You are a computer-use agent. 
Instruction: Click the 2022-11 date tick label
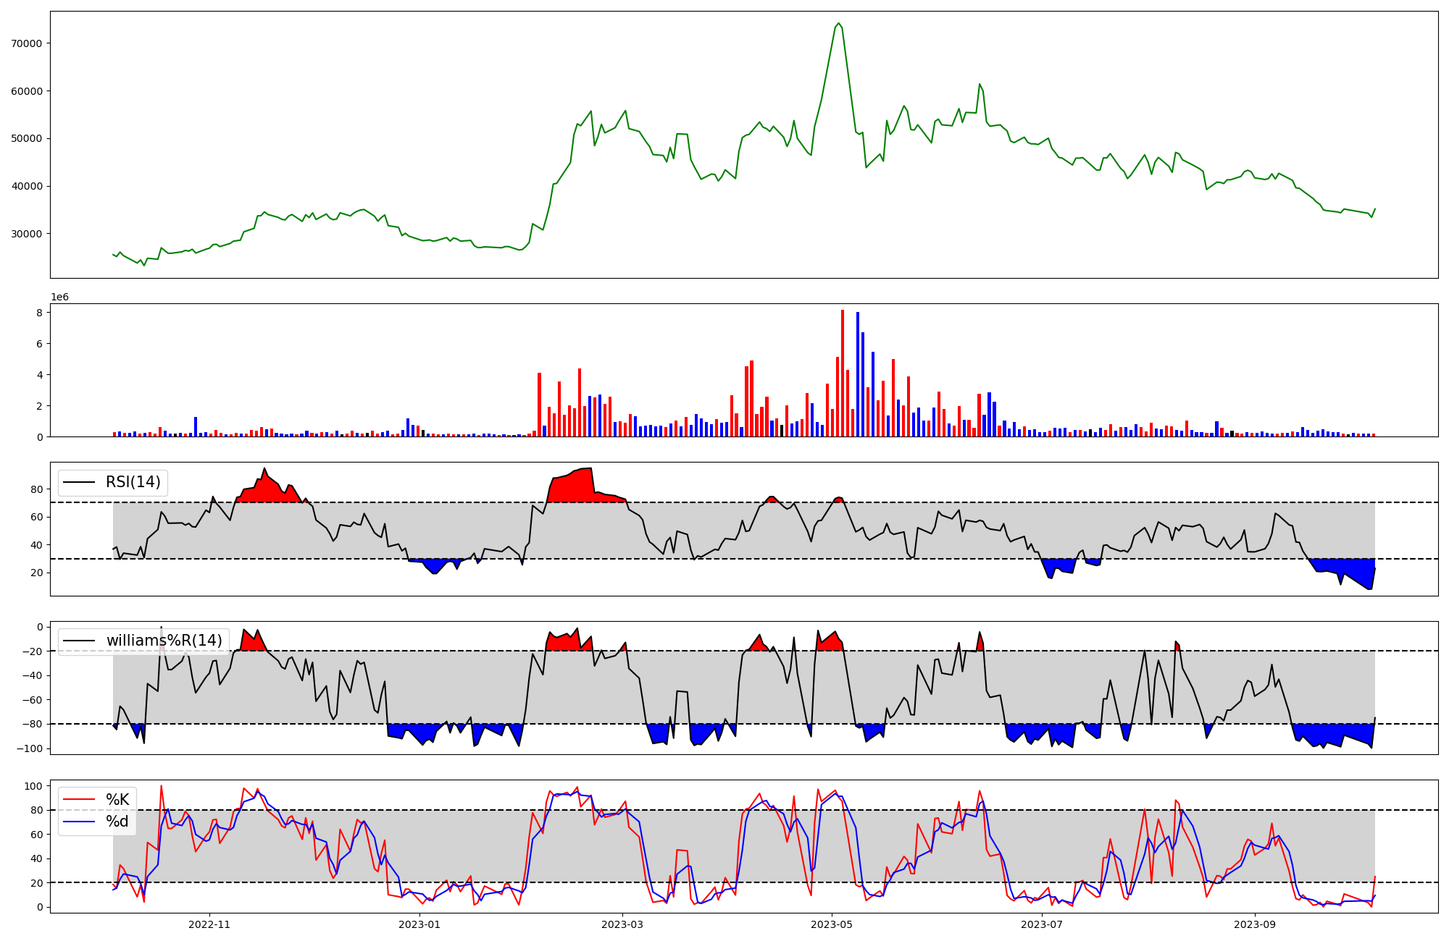[x=209, y=924]
